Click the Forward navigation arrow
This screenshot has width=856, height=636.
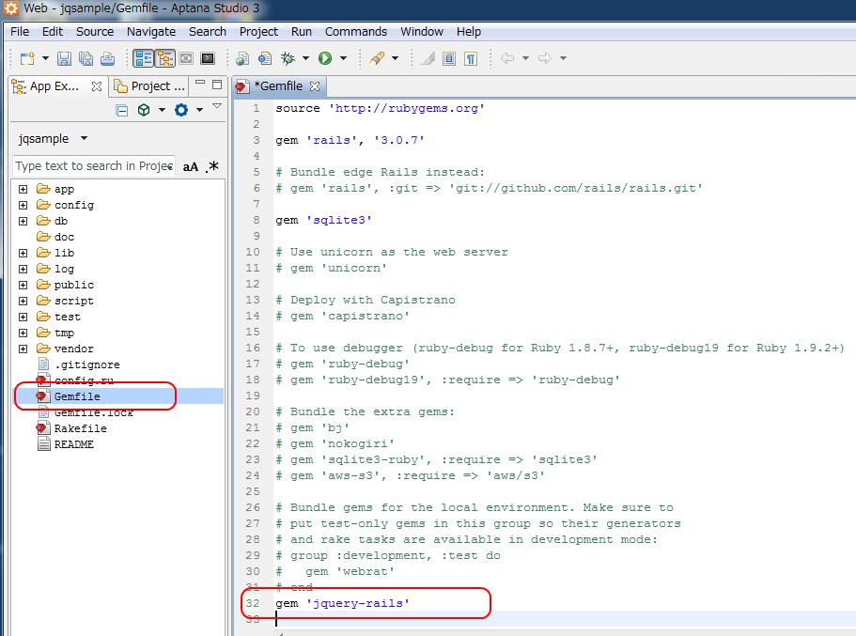[x=544, y=58]
